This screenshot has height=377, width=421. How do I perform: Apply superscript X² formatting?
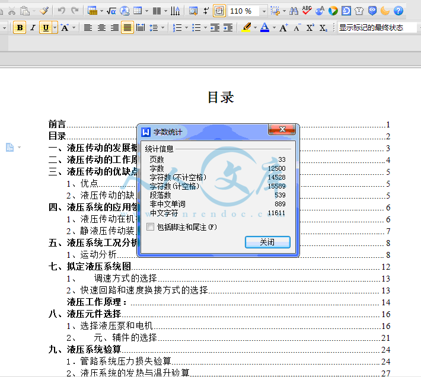coord(310,28)
